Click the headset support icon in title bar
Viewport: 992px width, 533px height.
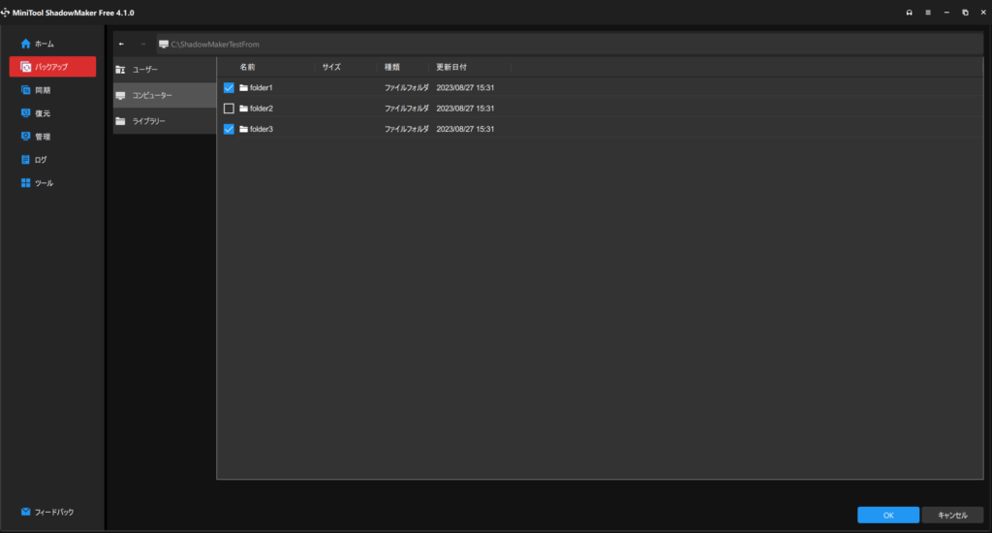909,13
